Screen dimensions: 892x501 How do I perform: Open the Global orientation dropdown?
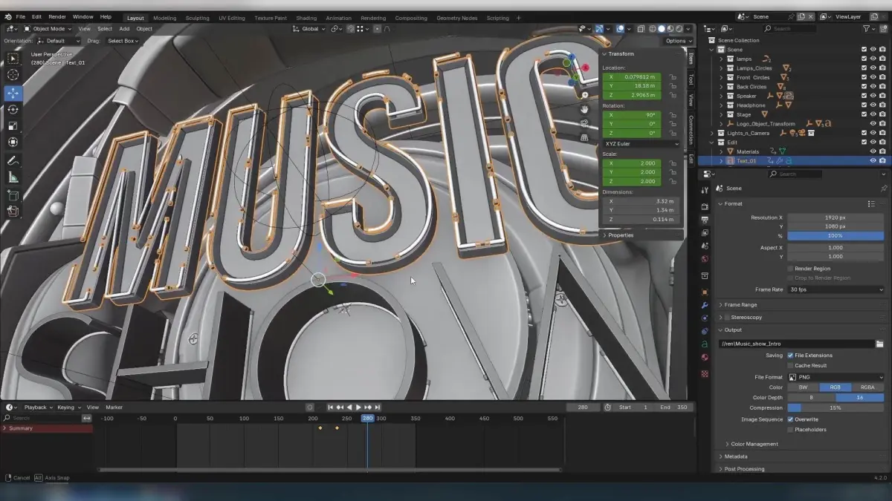coord(310,29)
